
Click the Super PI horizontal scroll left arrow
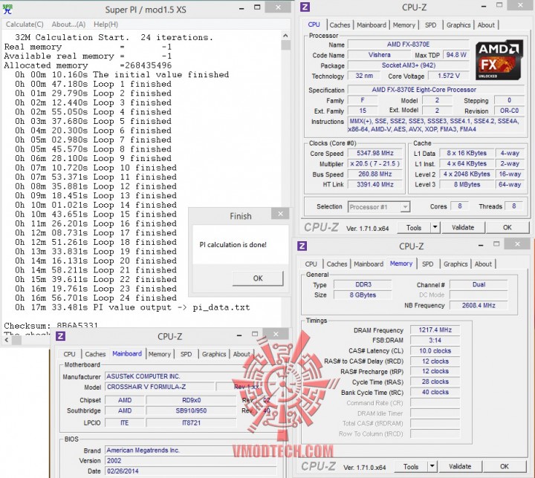click(x=7, y=340)
